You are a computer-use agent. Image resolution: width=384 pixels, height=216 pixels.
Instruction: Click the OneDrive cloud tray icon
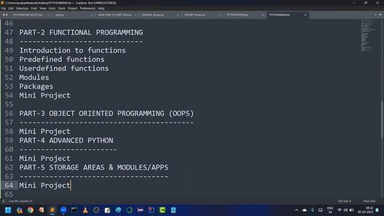coord(304,210)
